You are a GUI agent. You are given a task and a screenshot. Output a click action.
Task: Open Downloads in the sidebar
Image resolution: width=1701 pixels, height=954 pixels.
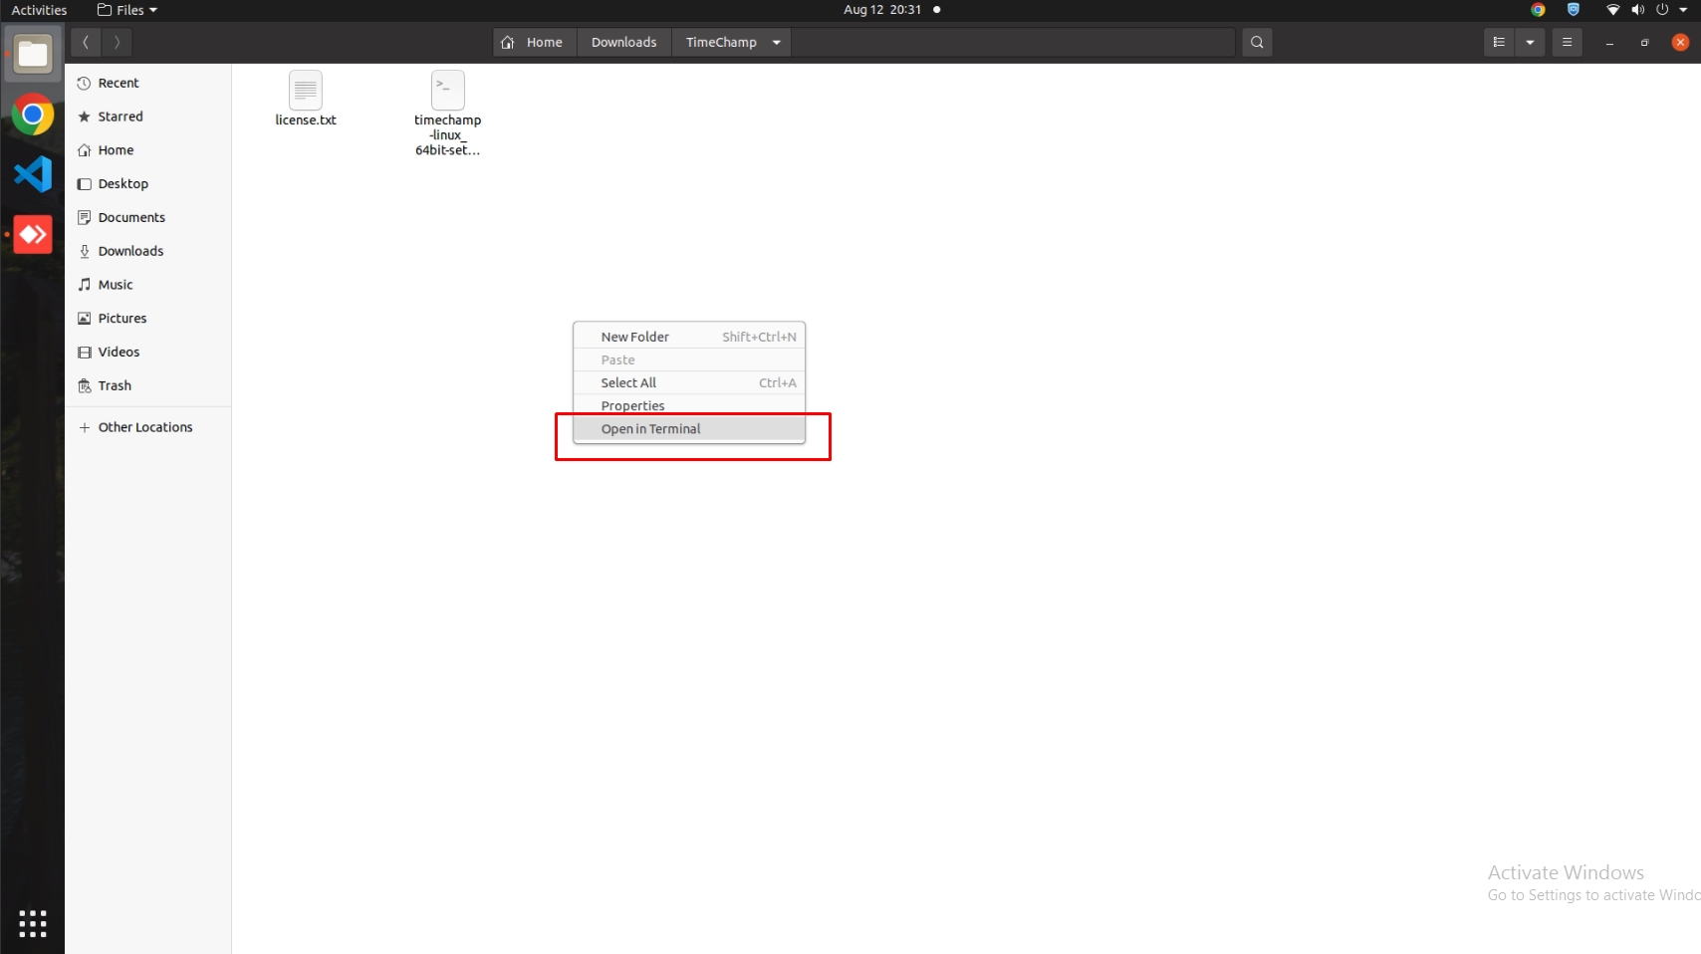(147, 251)
